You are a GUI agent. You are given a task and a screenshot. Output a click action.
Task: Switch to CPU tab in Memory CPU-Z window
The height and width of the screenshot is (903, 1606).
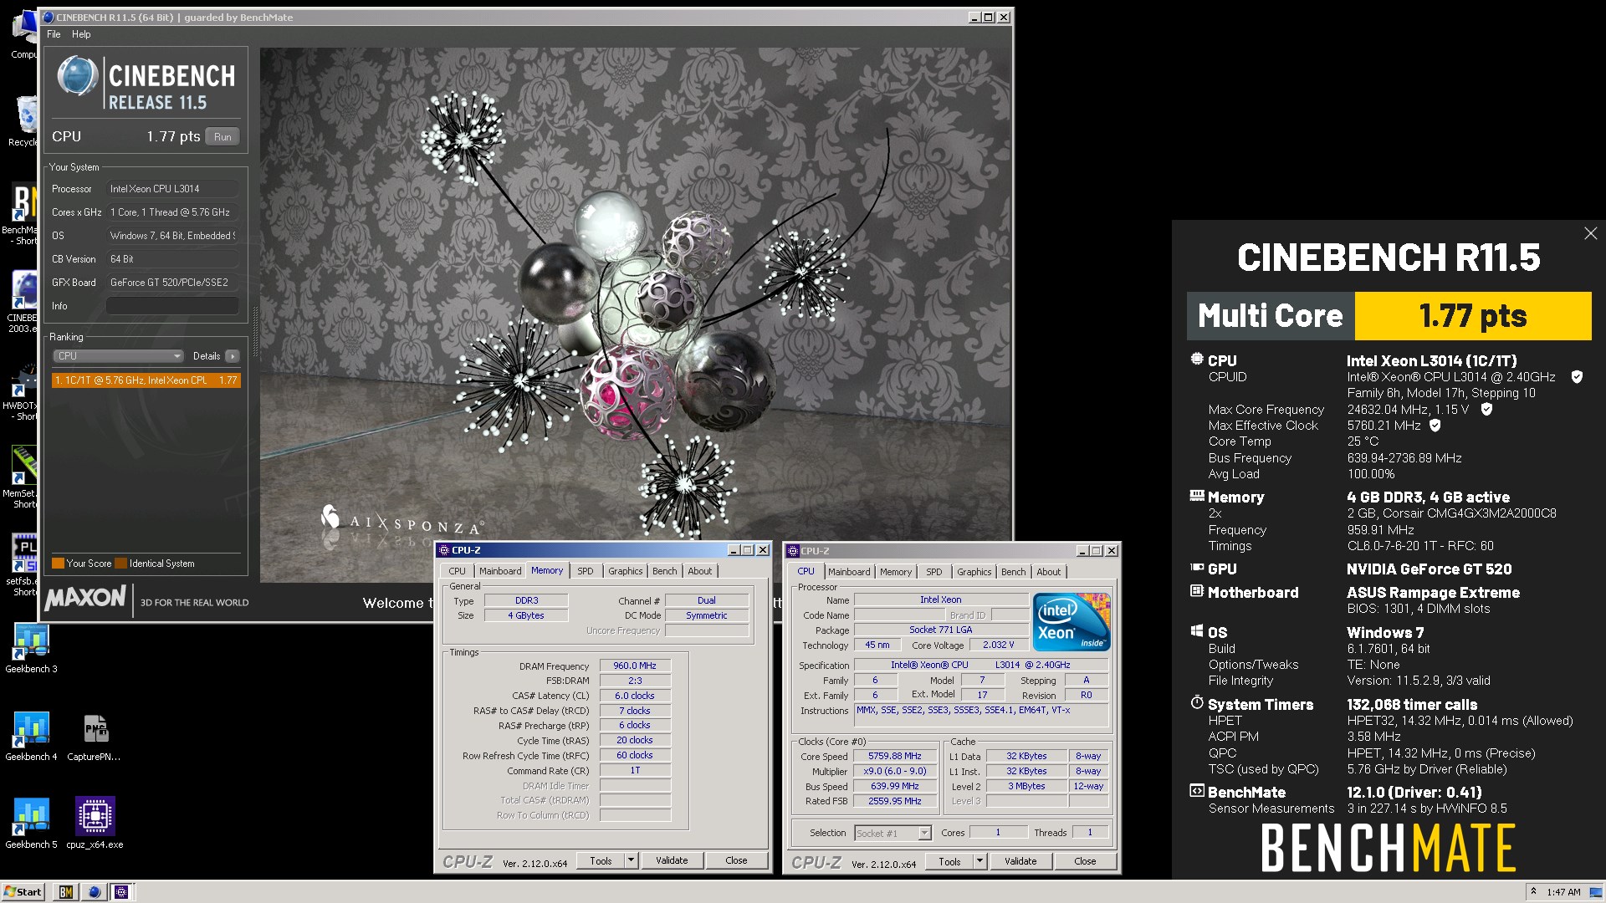click(x=457, y=571)
